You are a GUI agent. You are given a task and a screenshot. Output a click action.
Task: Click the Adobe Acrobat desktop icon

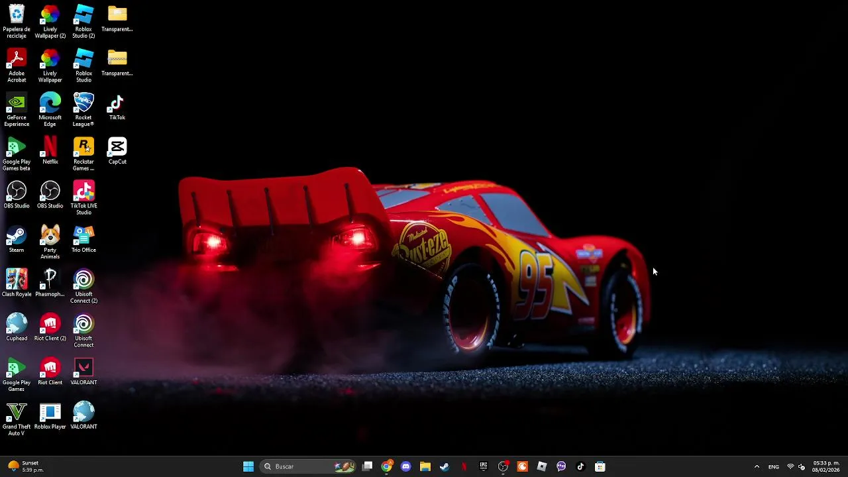17,66
